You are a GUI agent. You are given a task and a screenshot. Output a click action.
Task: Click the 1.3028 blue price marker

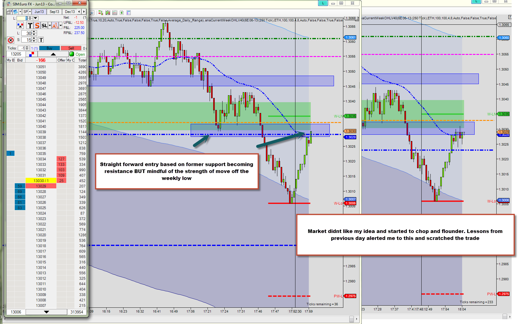[350, 137]
